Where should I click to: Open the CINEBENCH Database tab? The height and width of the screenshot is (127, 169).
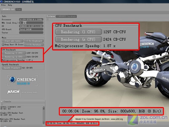(66, 16)
